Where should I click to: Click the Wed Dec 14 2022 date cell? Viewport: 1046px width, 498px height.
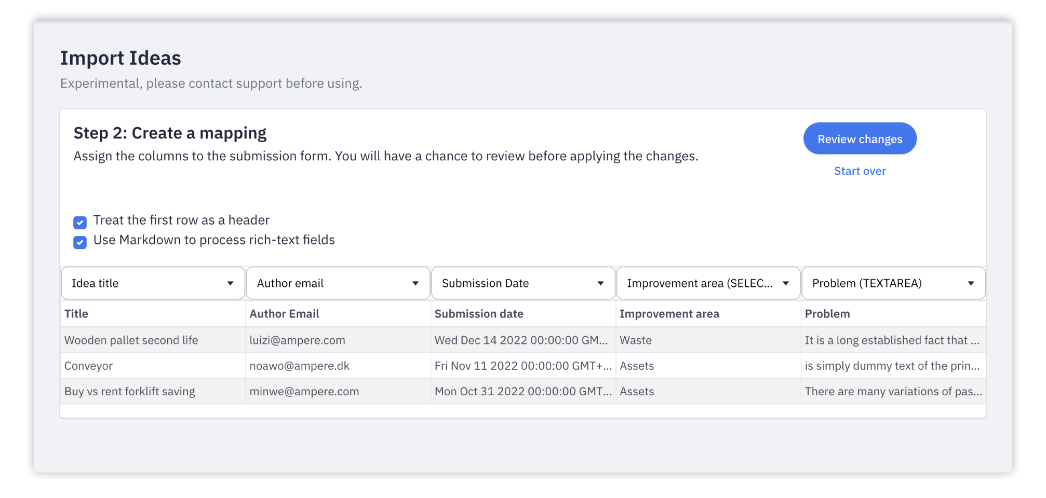521,340
